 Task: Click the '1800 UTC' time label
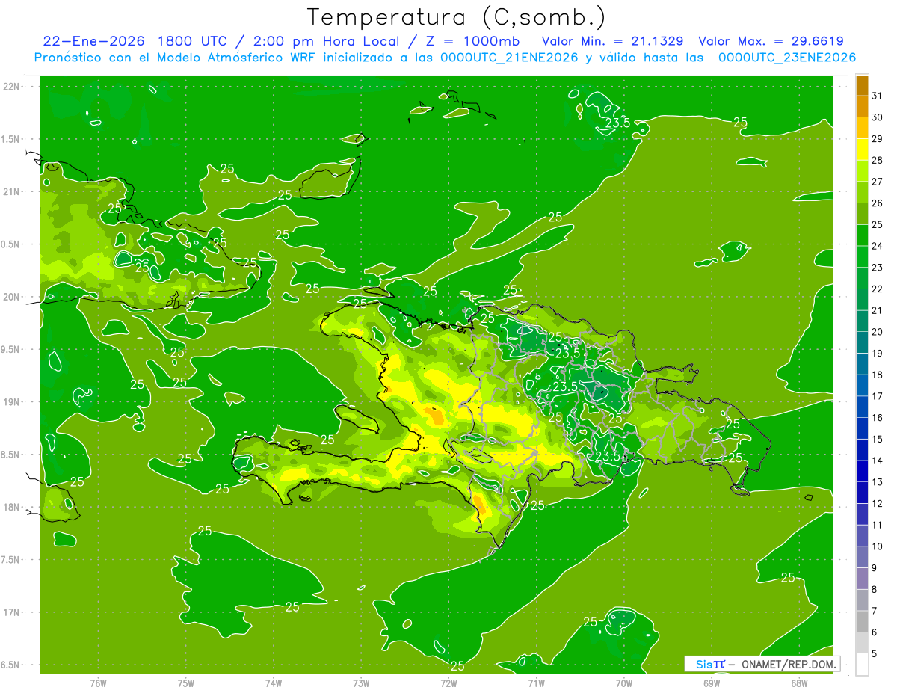[194, 41]
